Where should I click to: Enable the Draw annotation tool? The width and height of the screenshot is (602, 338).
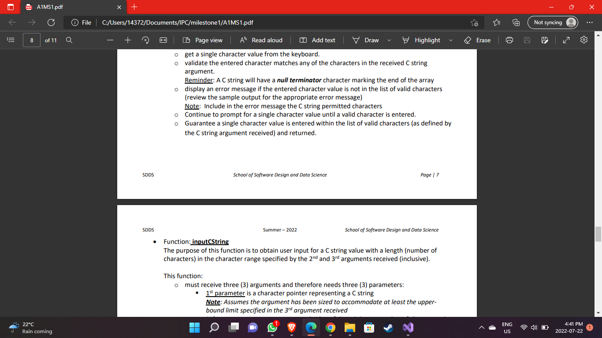click(365, 40)
